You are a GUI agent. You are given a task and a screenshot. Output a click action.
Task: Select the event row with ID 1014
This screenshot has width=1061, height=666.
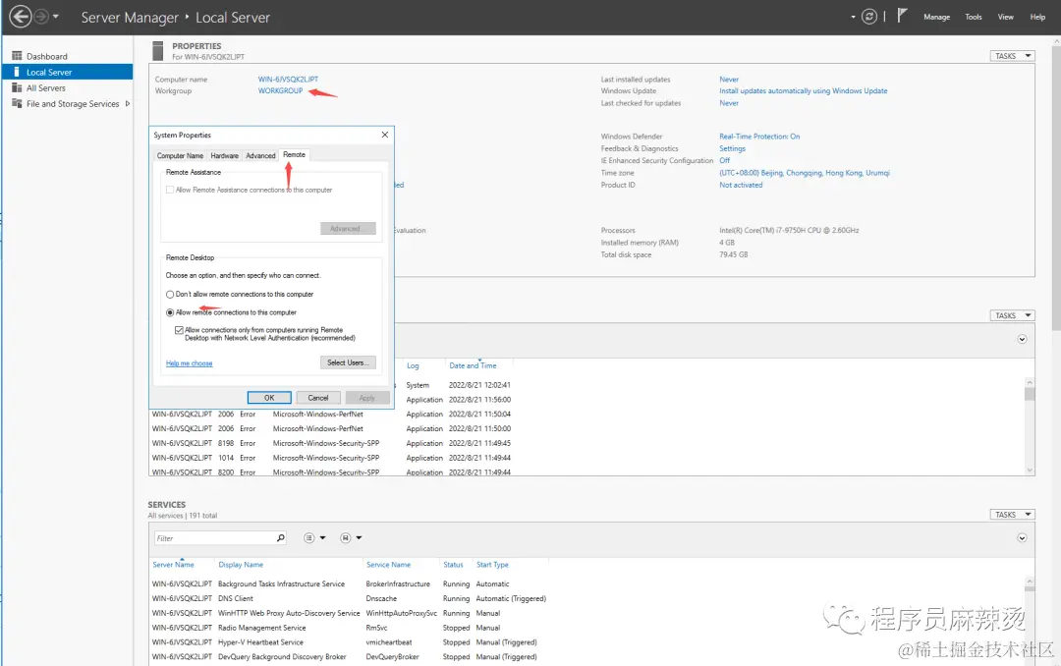pyautogui.click(x=332, y=458)
